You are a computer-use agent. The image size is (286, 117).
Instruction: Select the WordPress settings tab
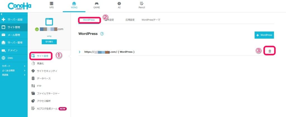(x=89, y=20)
